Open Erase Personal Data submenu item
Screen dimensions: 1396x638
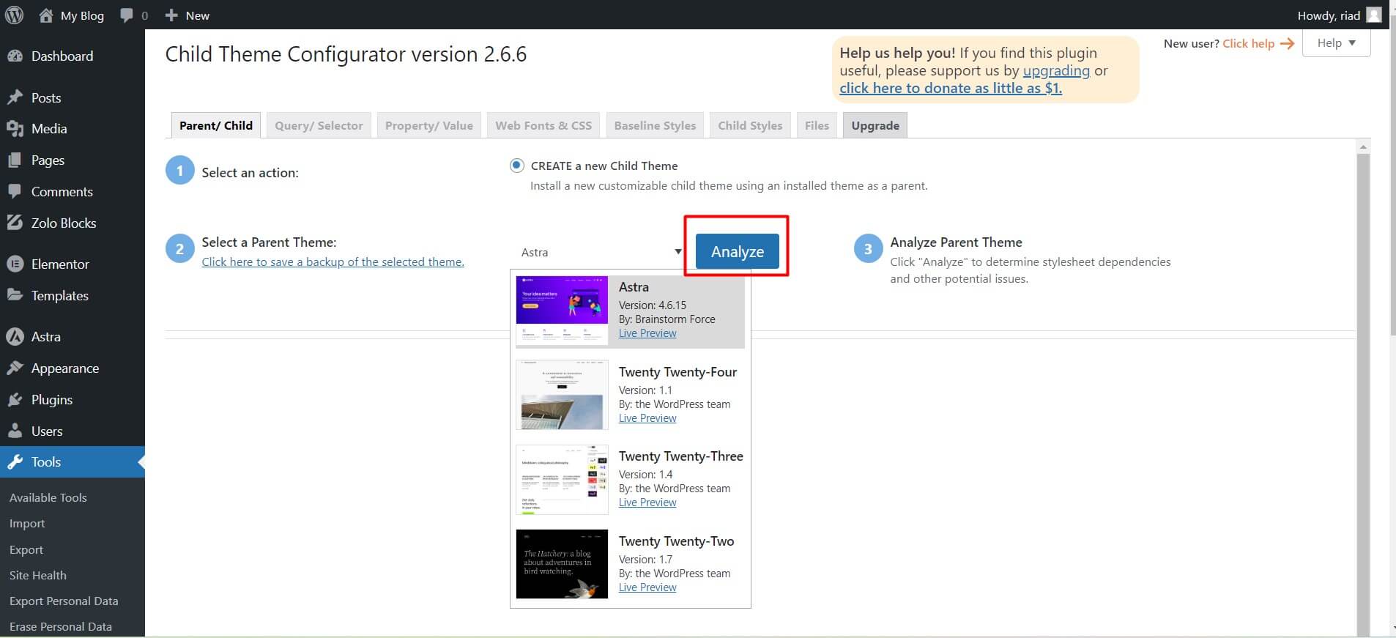pyautogui.click(x=61, y=626)
